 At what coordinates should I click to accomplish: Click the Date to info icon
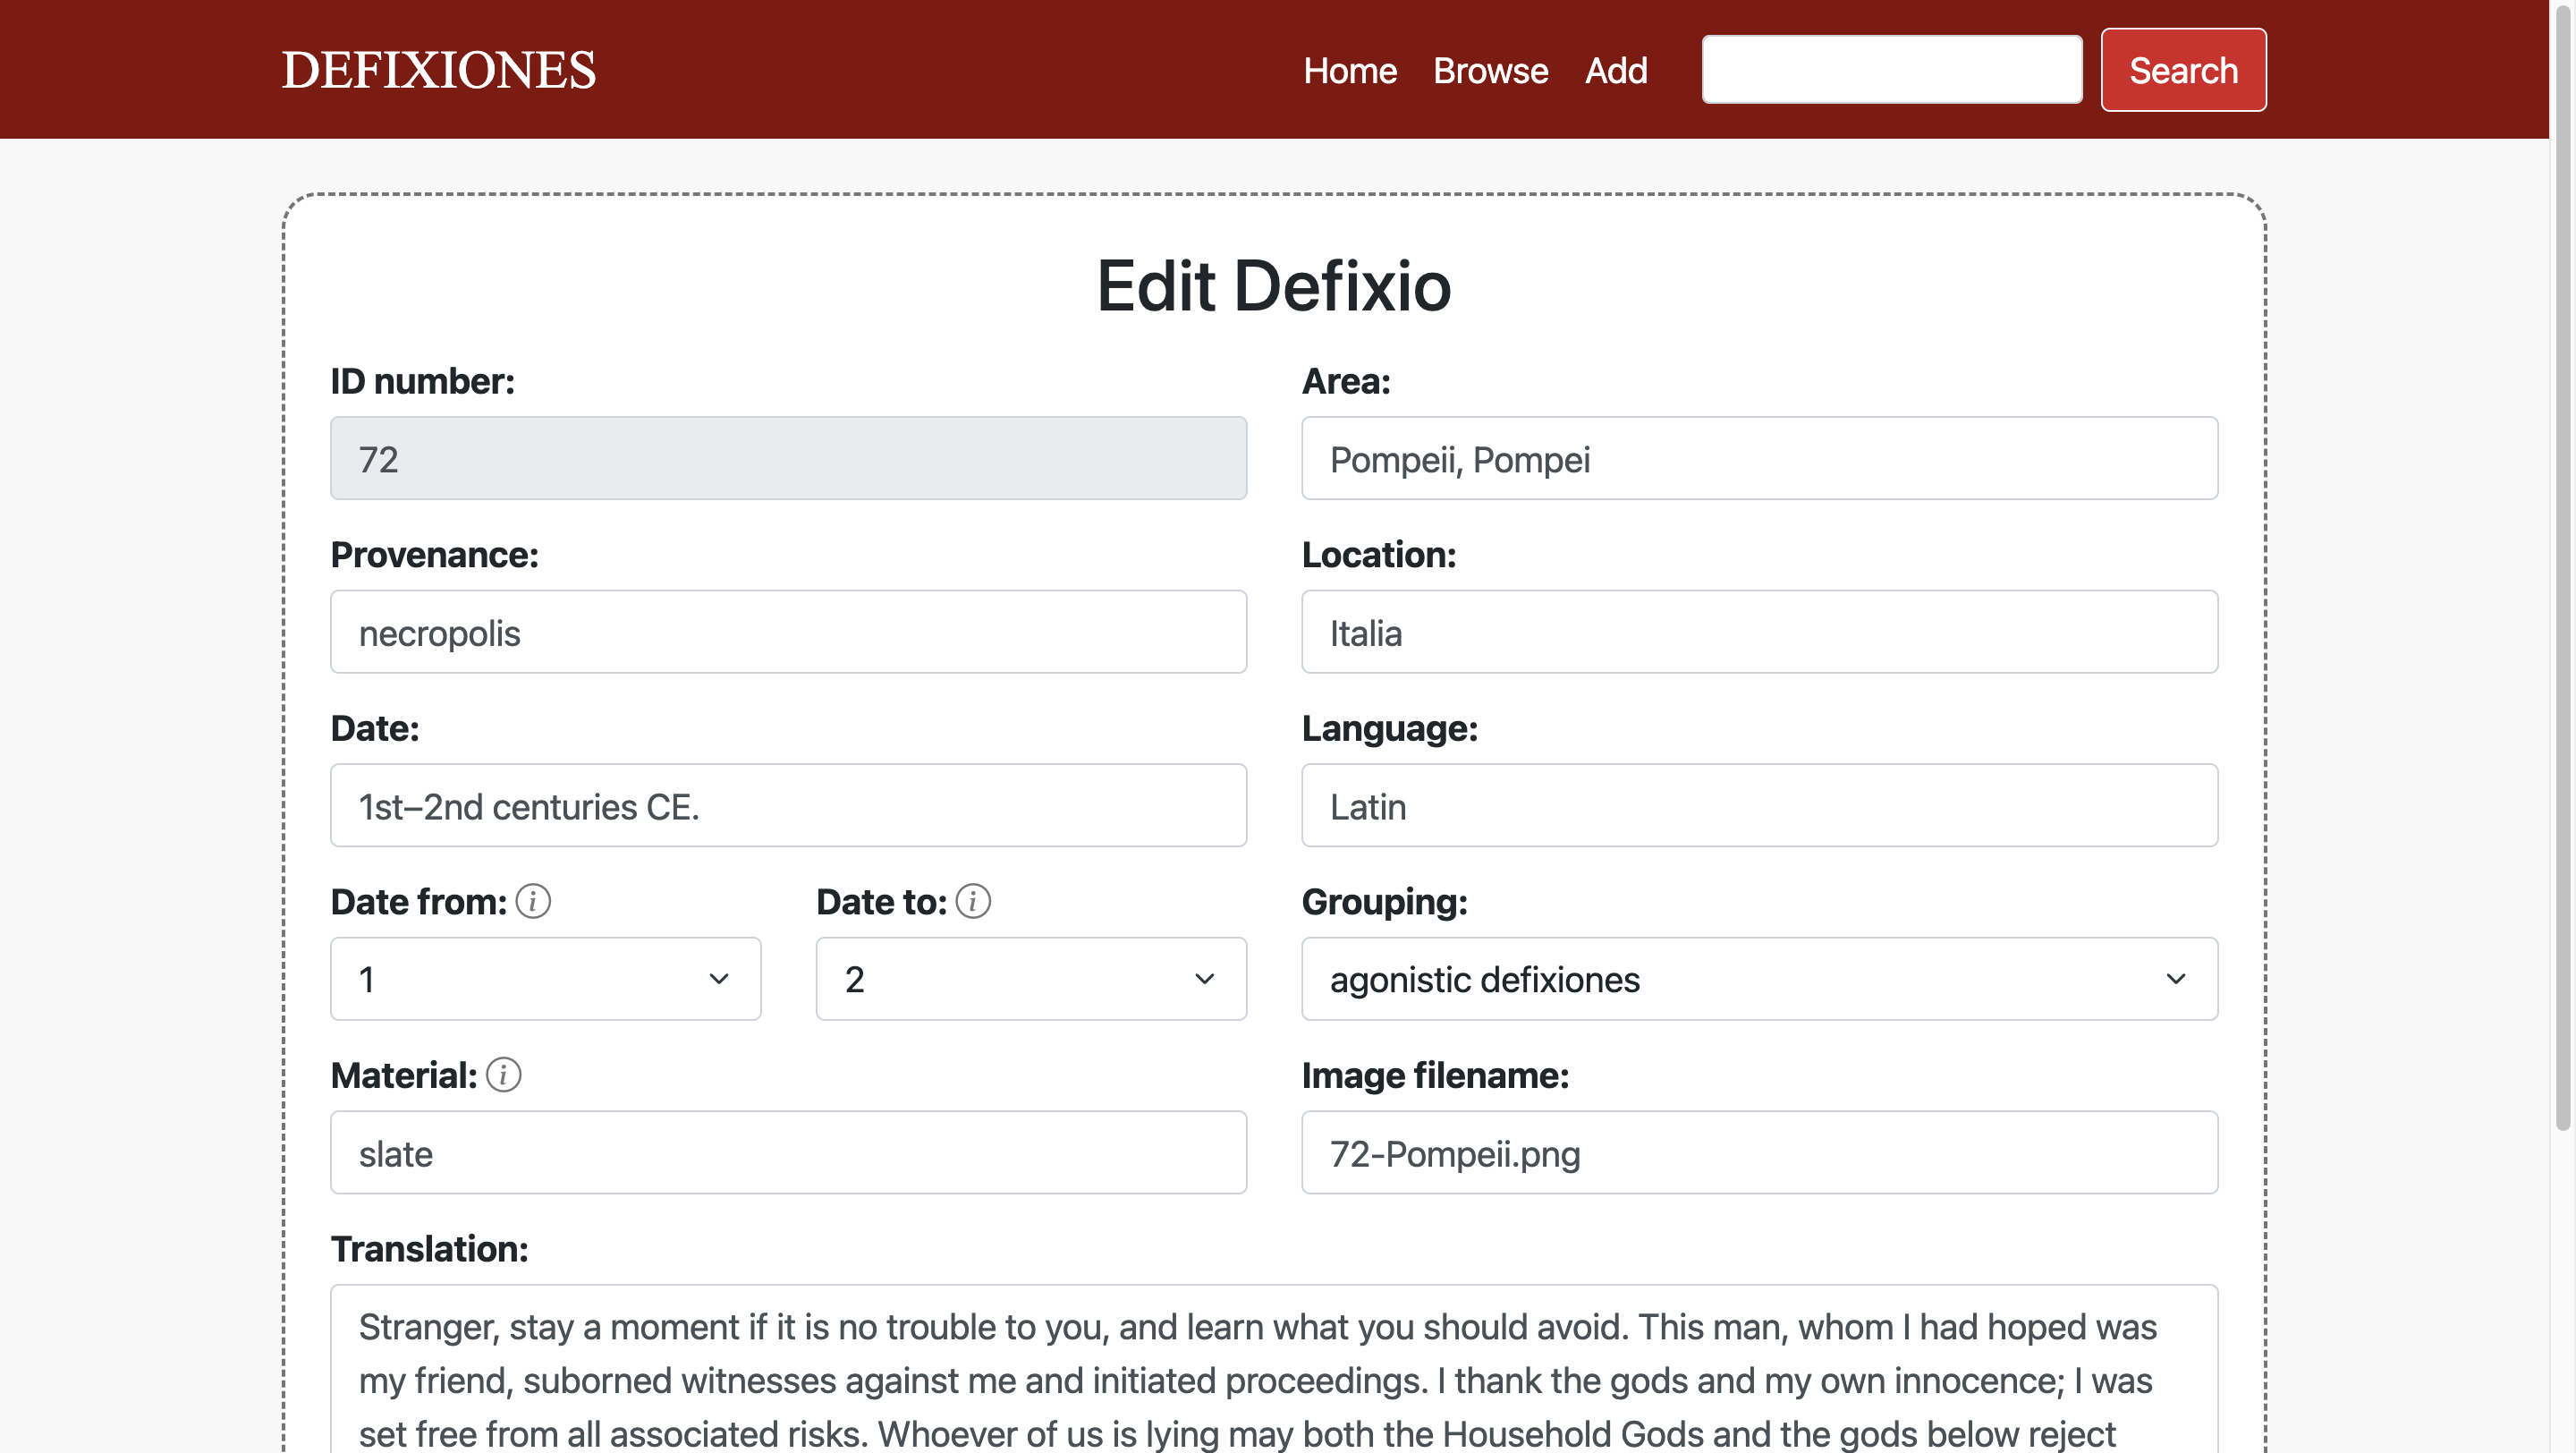(973, 901)
